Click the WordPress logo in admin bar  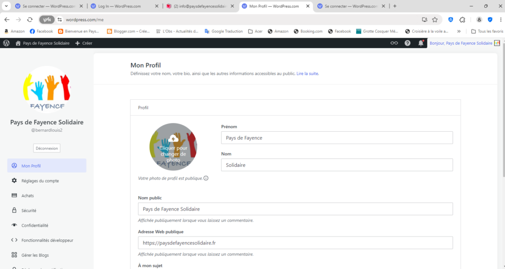6,43
